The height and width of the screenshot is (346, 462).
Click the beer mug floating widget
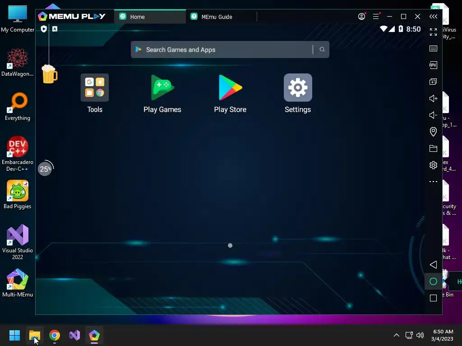(50, 74)
